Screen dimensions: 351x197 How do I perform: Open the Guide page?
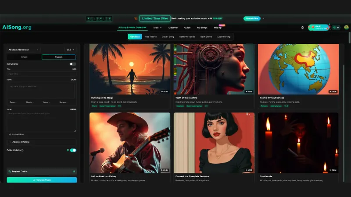click(x=187, y=28)
